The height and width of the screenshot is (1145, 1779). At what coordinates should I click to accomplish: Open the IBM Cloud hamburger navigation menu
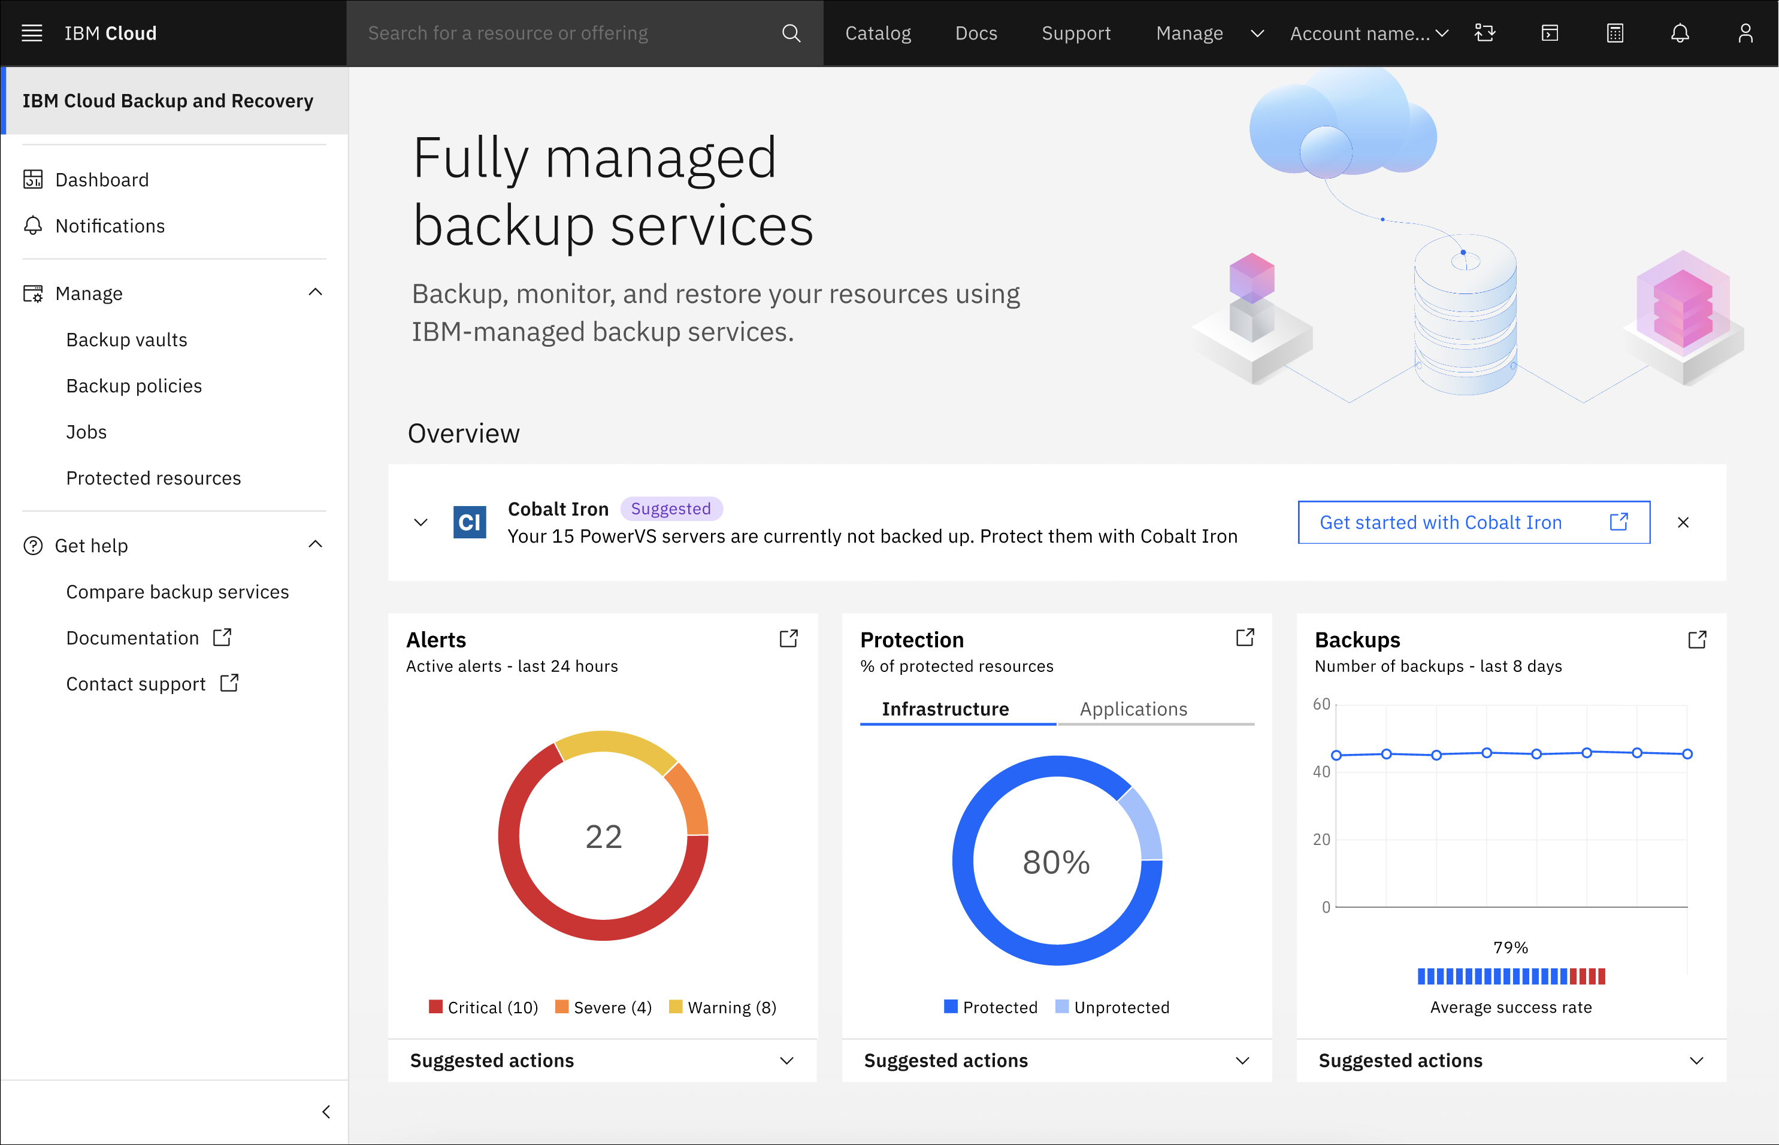click(x=31, y=33)
